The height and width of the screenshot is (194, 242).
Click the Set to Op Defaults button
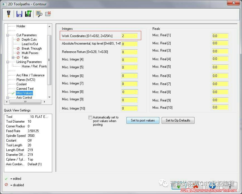coord(178,120)
